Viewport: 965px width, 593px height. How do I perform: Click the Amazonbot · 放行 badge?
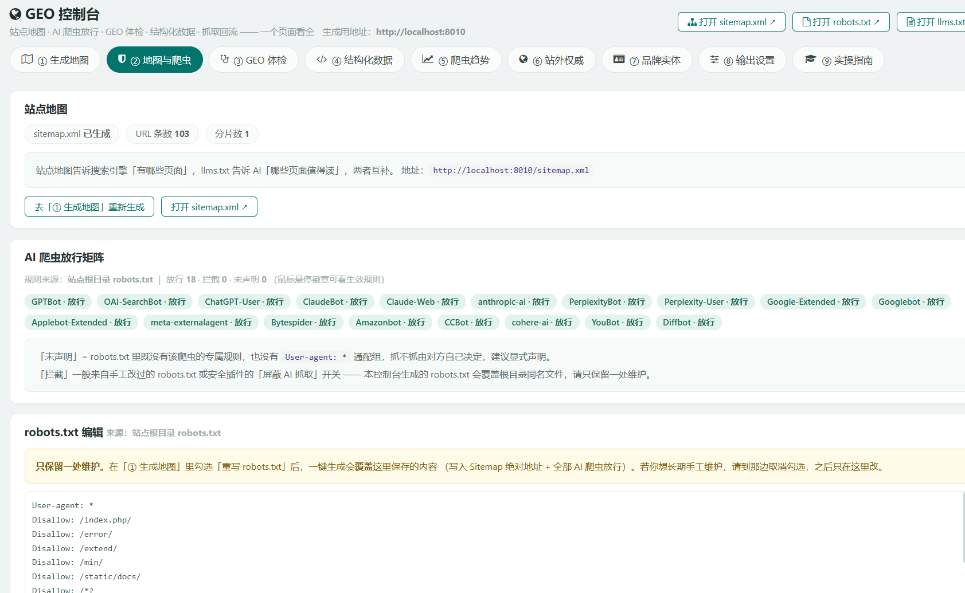click(390, 322)
